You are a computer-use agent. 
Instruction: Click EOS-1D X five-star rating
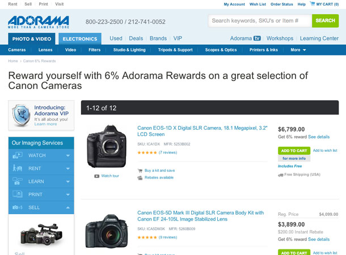147,152
